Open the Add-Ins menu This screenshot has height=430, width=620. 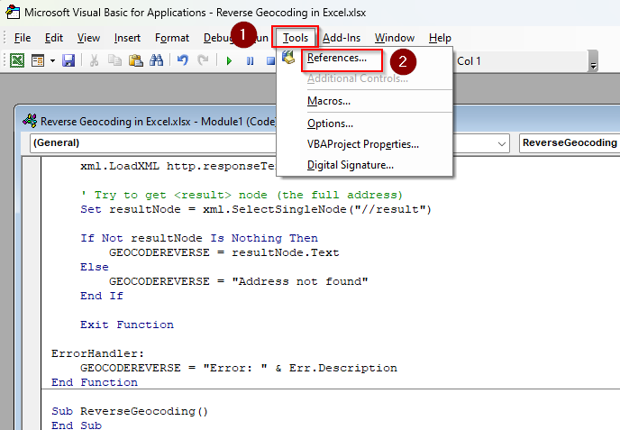(x=342, y=38)
